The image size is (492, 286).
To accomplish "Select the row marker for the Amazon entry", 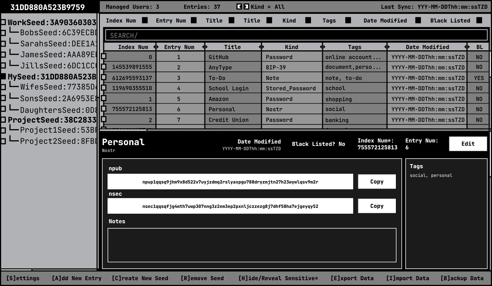I will coord(104,98).
